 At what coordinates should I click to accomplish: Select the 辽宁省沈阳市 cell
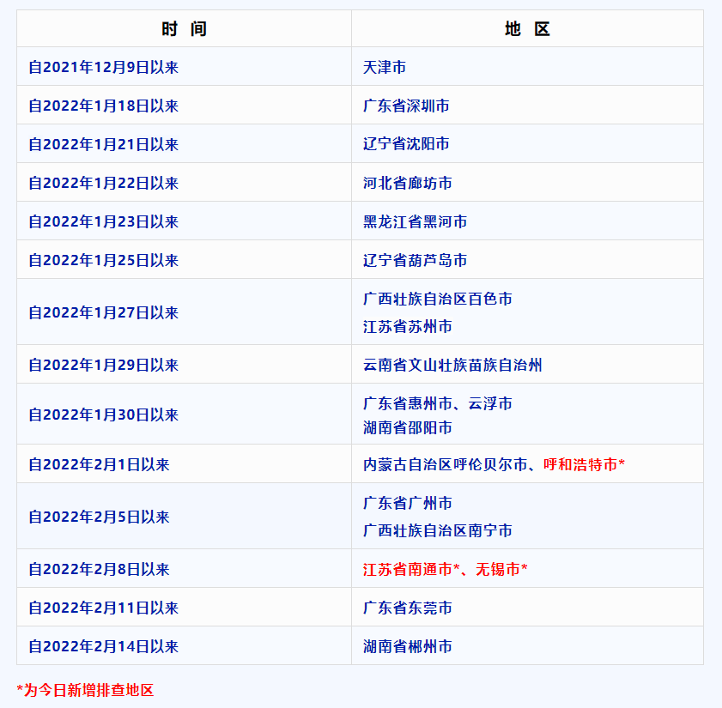coord(527,144)
